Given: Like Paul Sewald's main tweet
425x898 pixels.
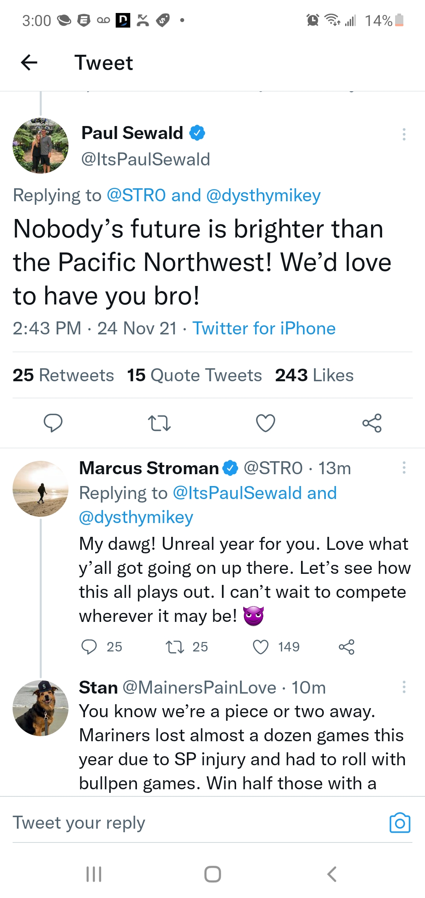Looking at the screenshot, I should click(x=266, y=423).
